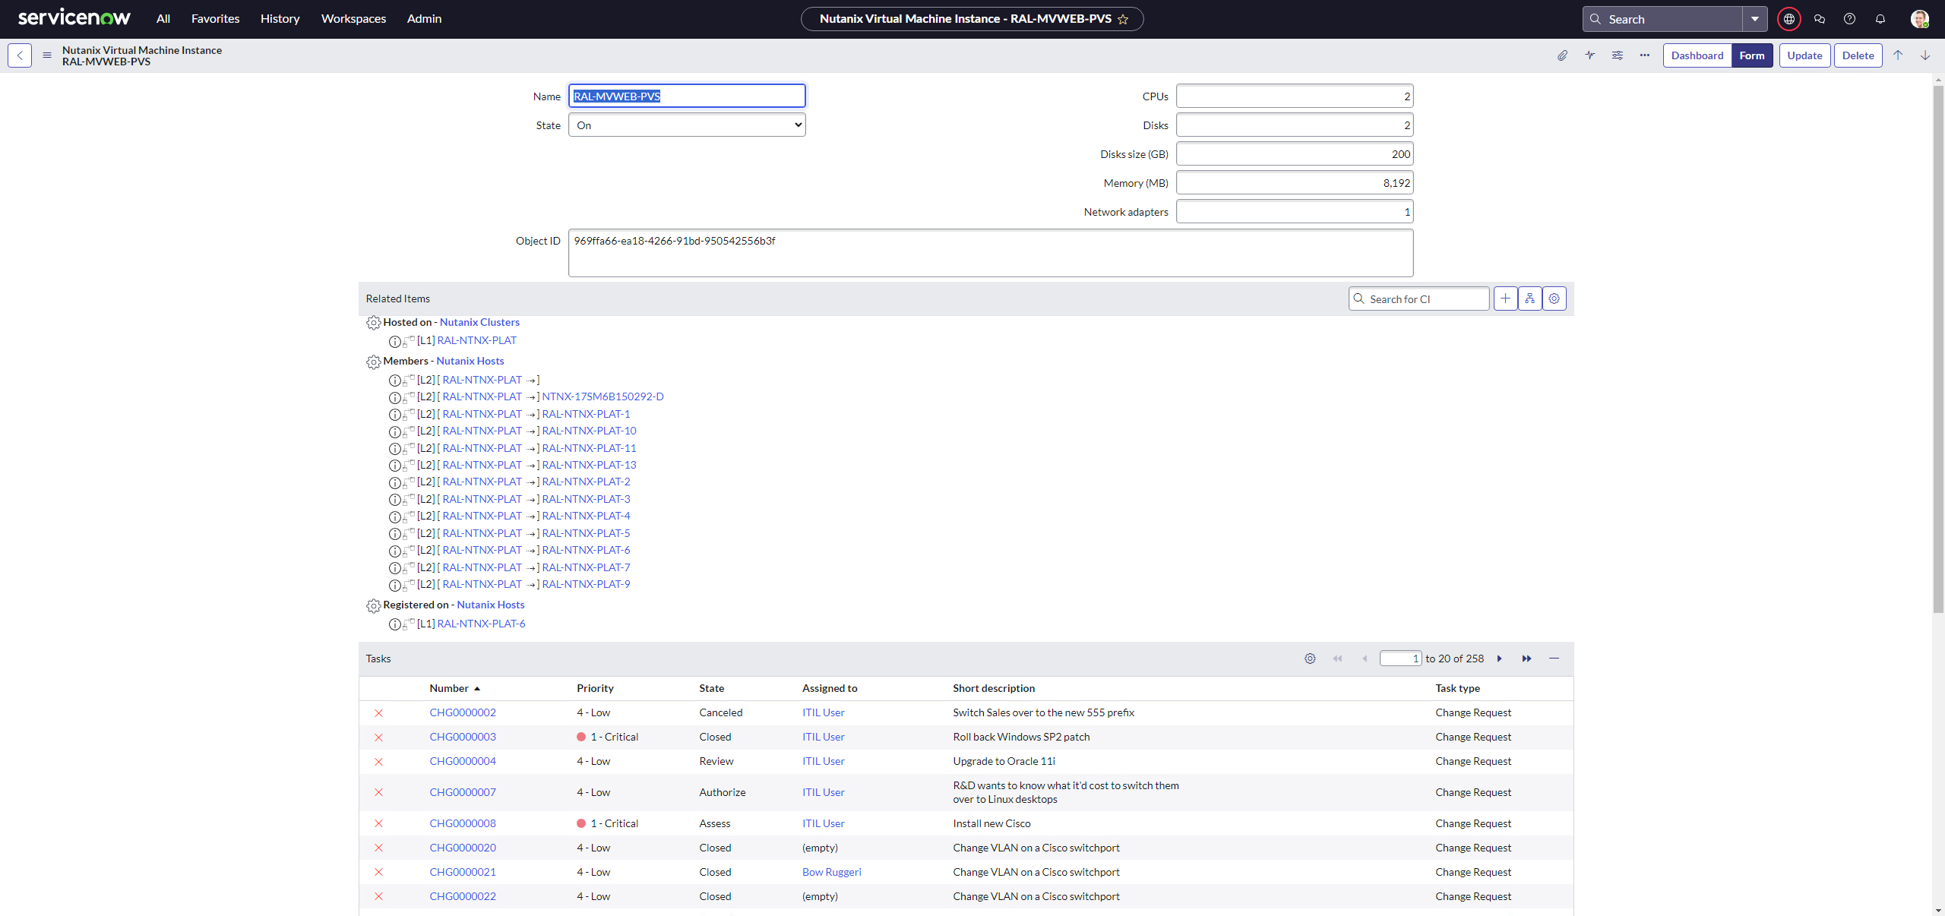The height and width of the screenshot is (916, 1945).
Task: Go to previous record up arrow
Action: pyautogui.click(x=1898, y=55)
